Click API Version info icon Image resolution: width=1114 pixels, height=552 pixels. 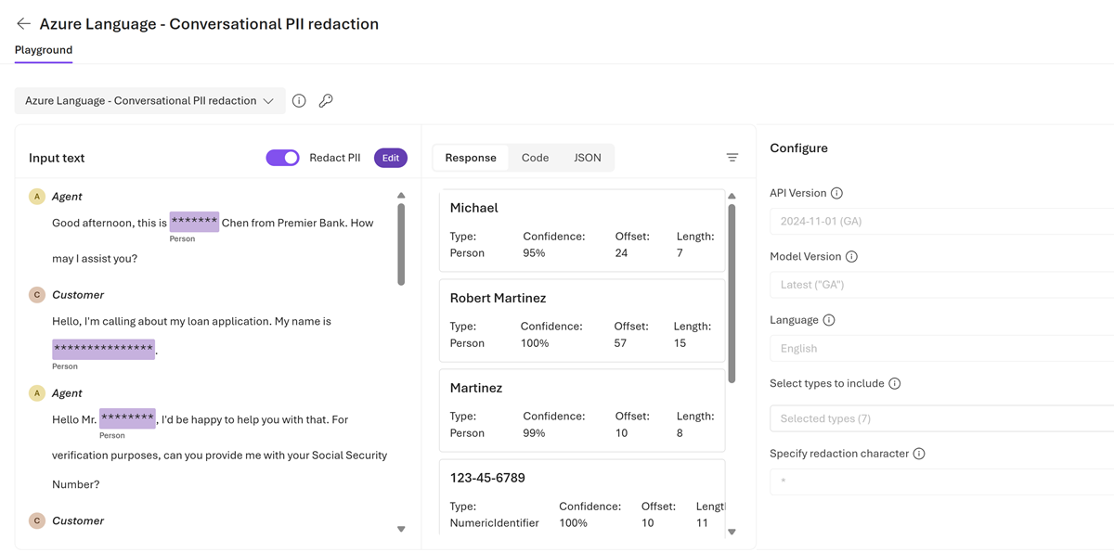pyautogui.click(x=836, y=193)
